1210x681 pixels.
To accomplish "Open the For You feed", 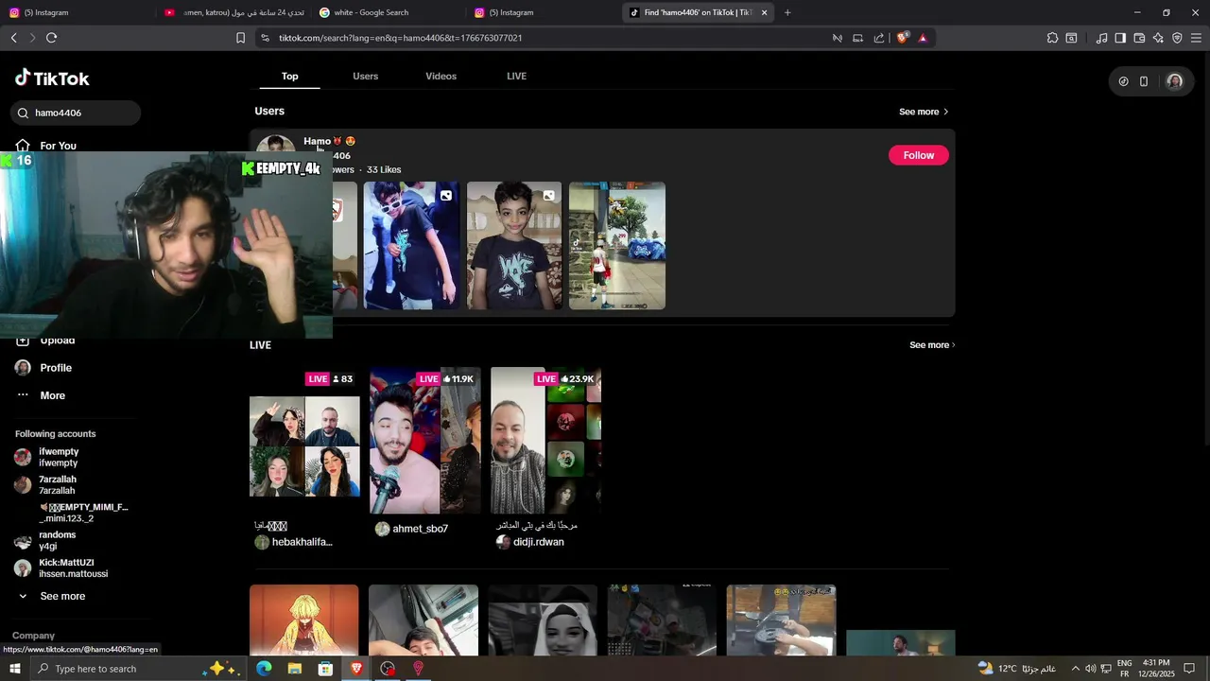I will pos(58,146).
